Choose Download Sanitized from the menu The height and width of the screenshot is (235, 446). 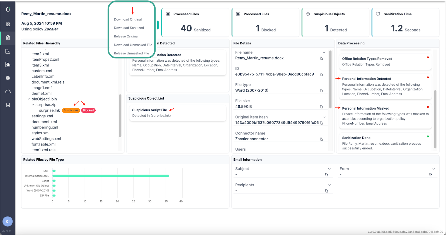tap(129, 28)
